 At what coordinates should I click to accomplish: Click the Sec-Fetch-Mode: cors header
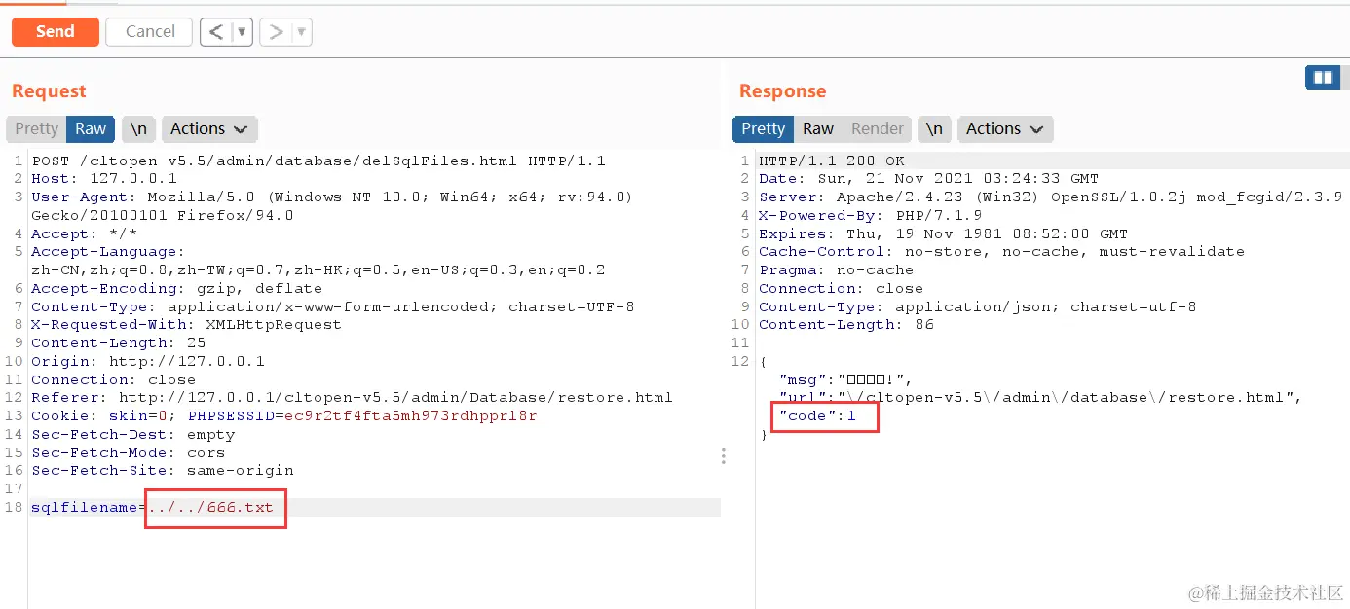click(128, 453)
